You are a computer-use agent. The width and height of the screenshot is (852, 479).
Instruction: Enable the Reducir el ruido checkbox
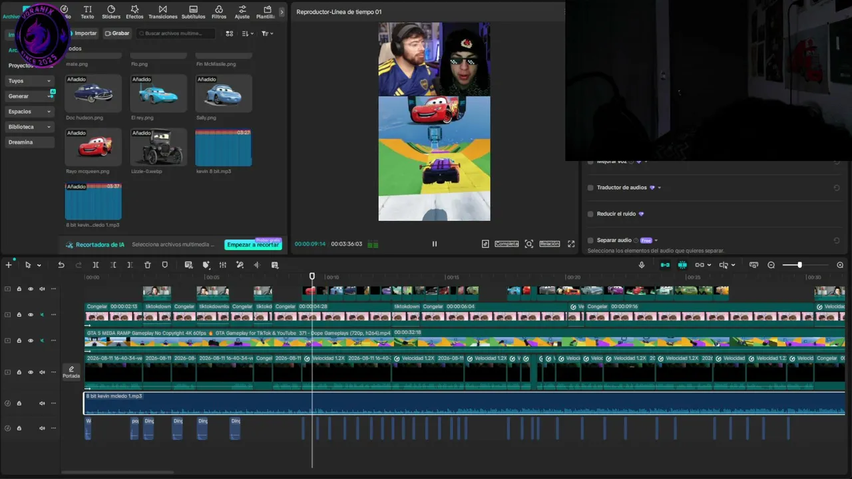590,214
